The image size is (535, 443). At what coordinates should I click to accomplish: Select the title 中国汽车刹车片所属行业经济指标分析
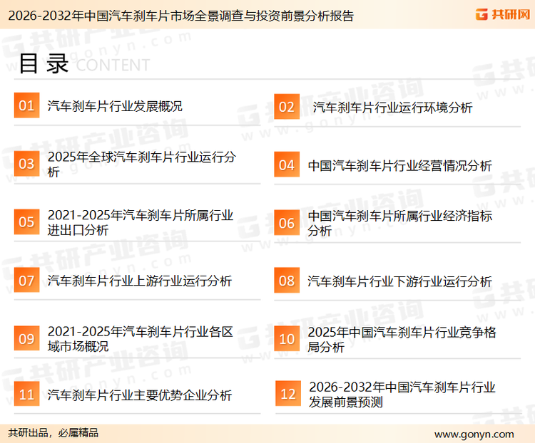click(400, 223)
